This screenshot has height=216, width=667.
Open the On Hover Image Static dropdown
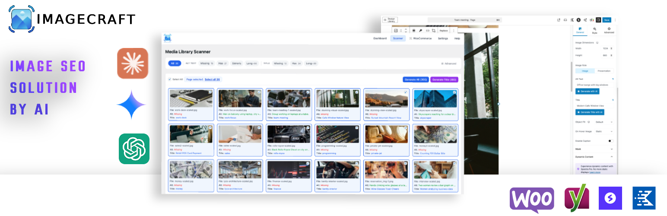coord(604,131)
